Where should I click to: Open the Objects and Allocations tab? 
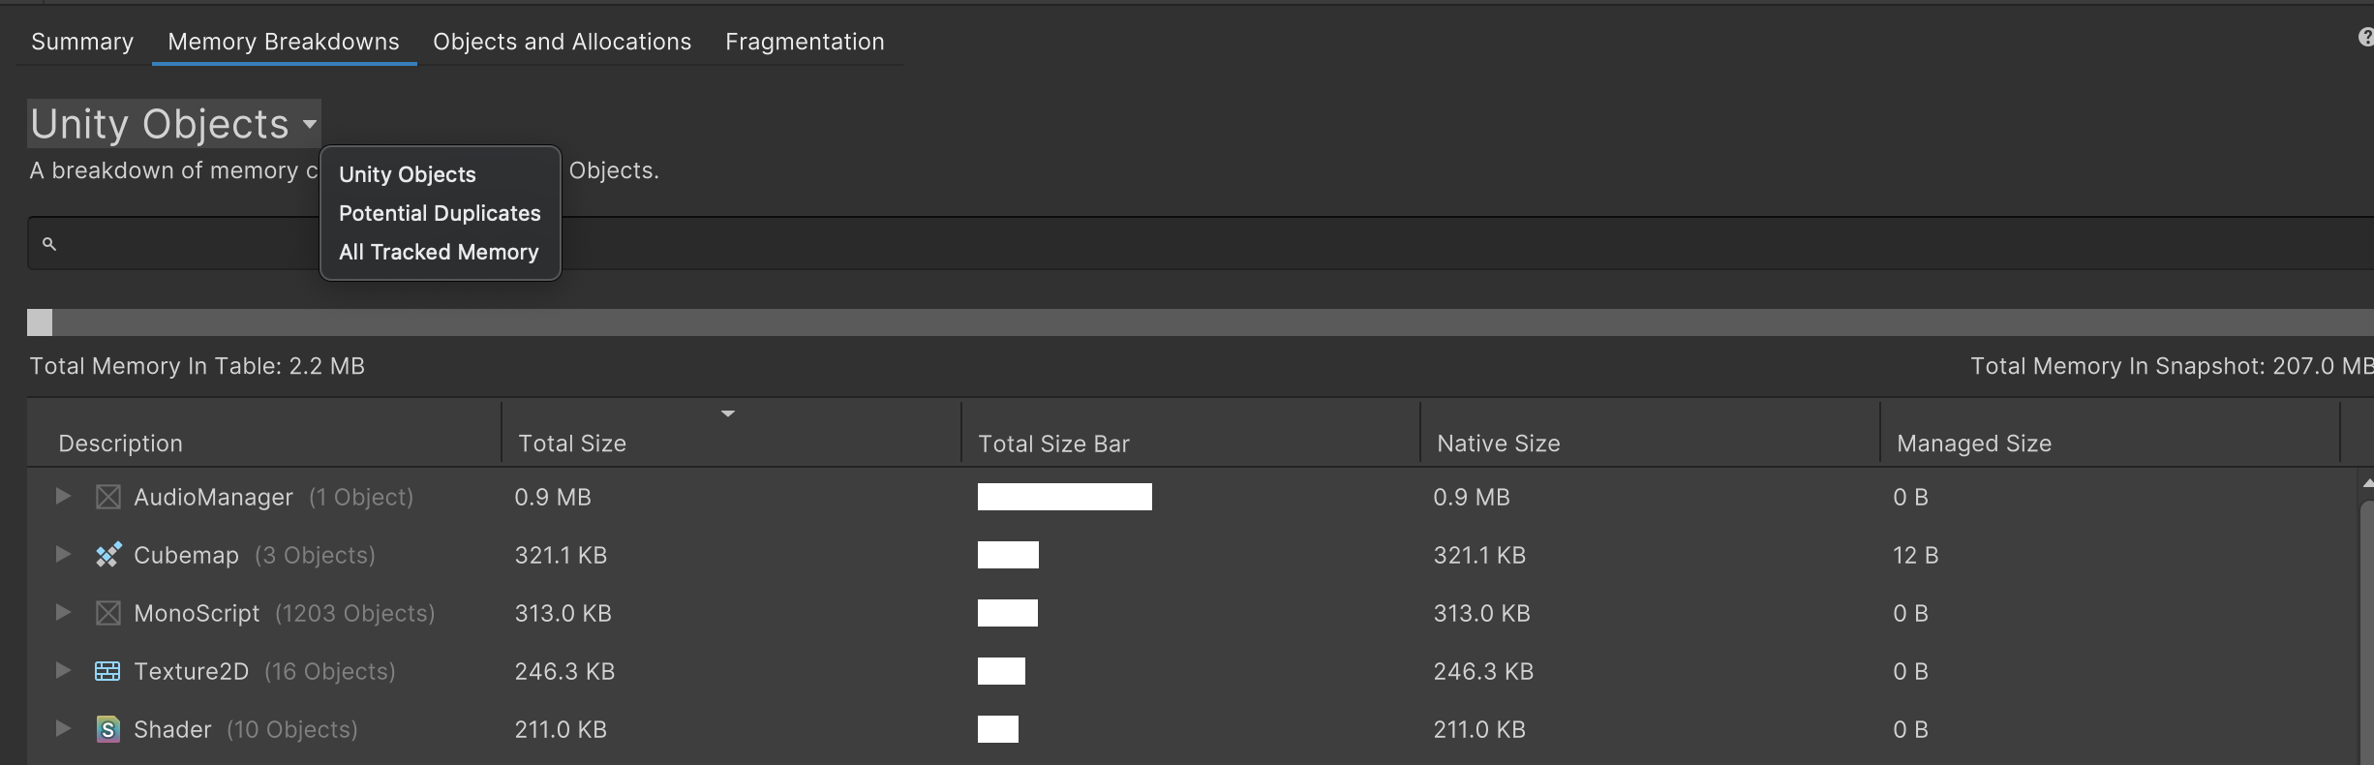[562, 42]
